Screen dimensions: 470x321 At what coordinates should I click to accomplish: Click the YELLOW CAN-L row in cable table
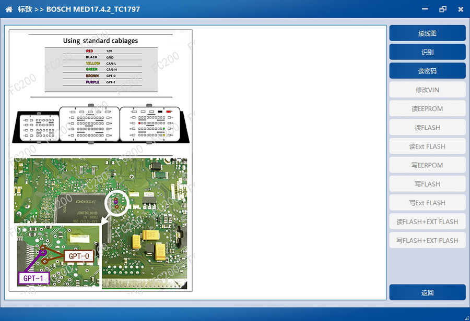pyautogui.click(x=102, y=64)
